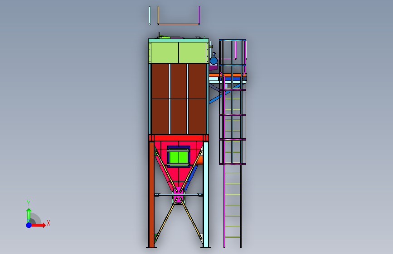Click the red X axis arrow of the triad

pyautogui.click(x=38, y=225)
